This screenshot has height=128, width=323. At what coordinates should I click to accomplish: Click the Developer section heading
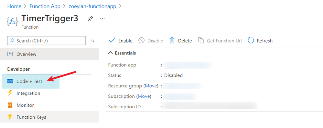(18, 69)
